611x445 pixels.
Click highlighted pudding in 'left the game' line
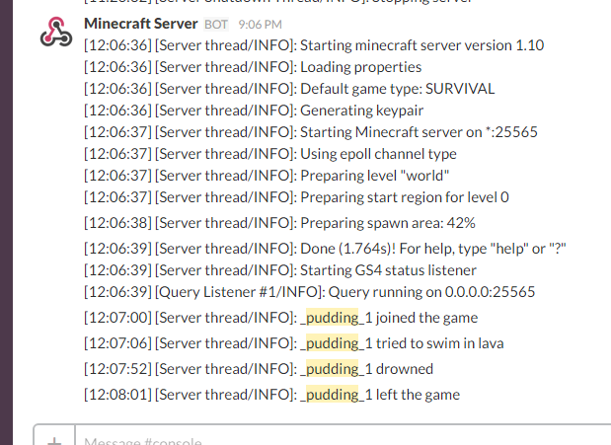332,395
